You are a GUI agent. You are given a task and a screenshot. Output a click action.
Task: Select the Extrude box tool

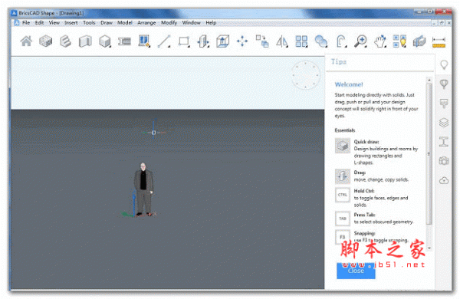[x=222, y=41]
